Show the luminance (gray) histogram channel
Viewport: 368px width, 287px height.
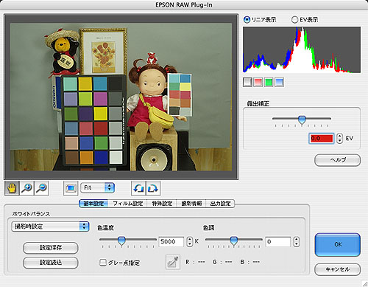tap(247, 82)
